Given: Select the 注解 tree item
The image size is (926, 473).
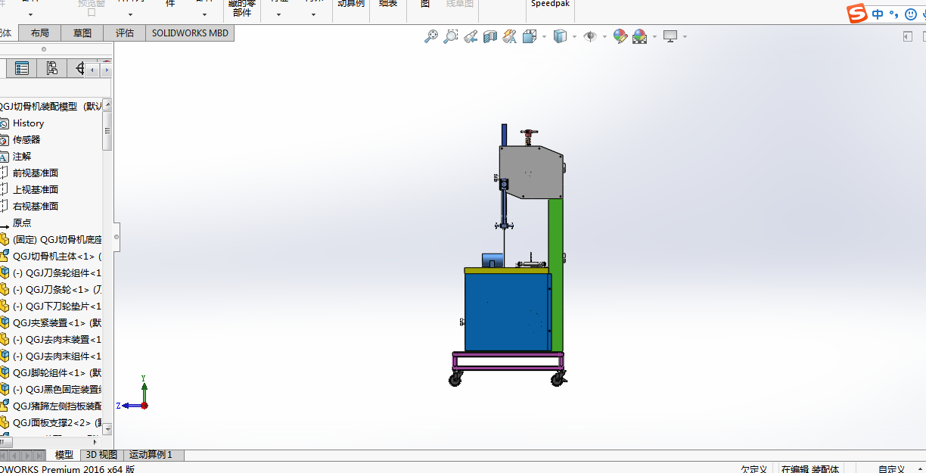Looking at the screenshot, I should pyautogui.click(x=22, y=157).
